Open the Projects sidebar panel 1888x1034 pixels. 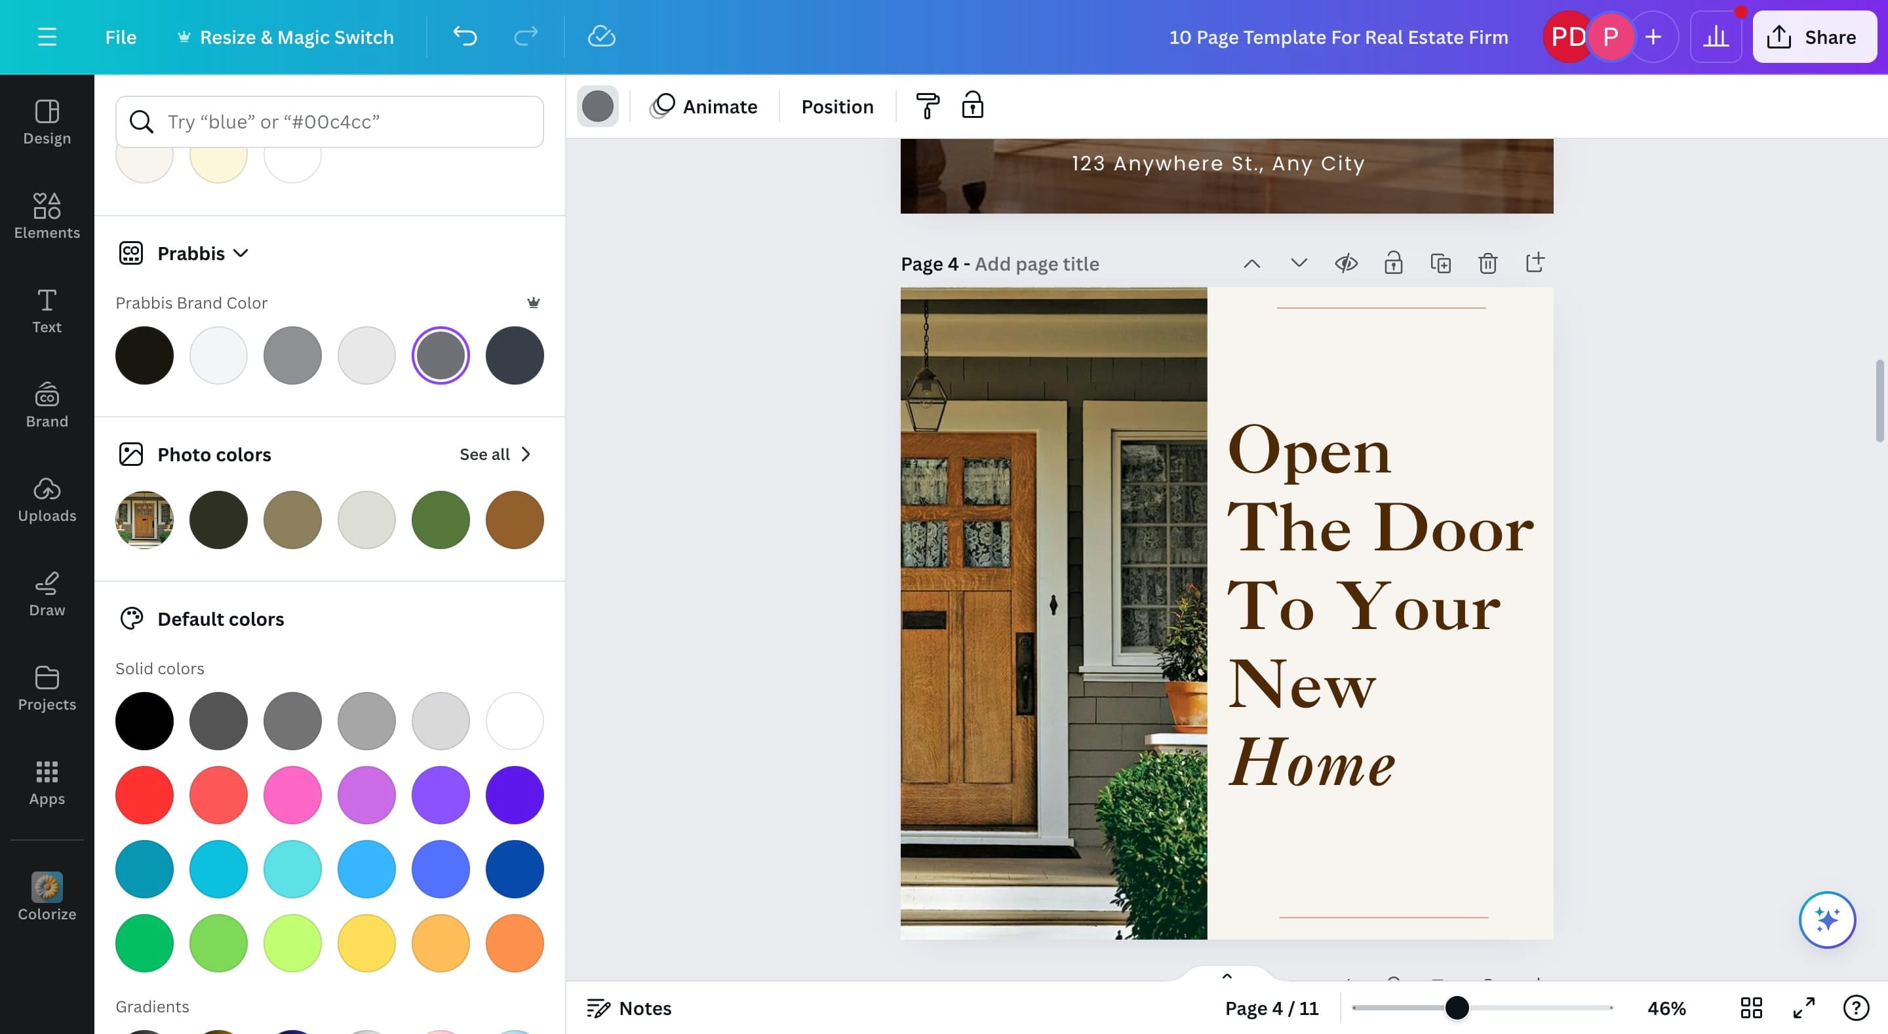point(47,689)
